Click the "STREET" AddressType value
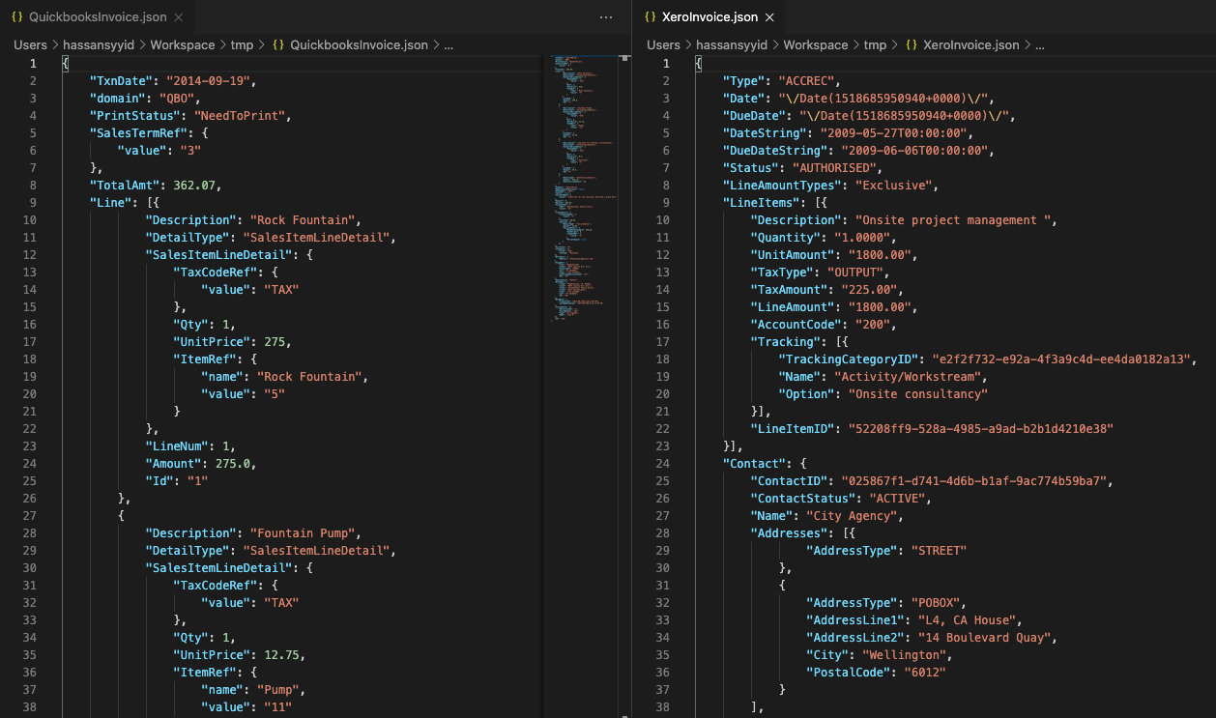Screen dimensions: 1216x718 [939, 550]
